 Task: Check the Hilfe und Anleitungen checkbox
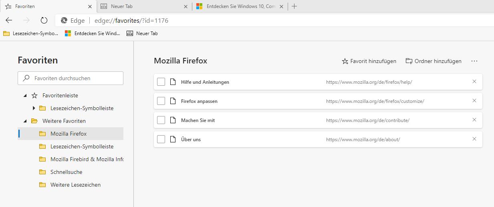[161, 82]
